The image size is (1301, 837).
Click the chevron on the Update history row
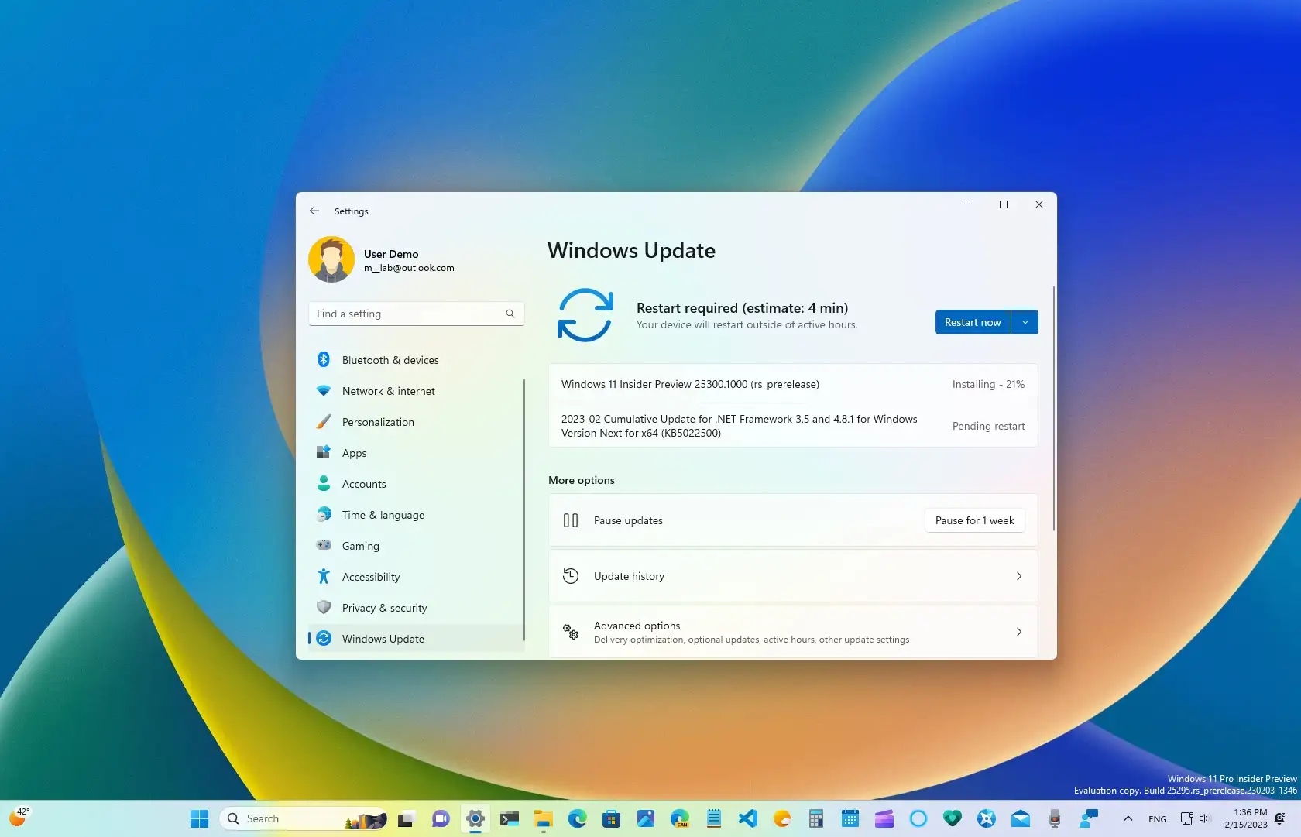[1019, 576]
